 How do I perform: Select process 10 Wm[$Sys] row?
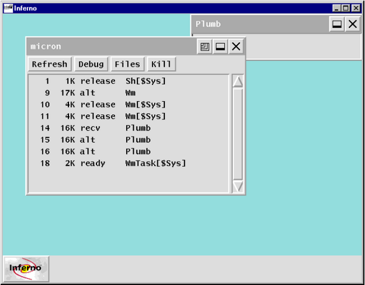coord(128,104)
